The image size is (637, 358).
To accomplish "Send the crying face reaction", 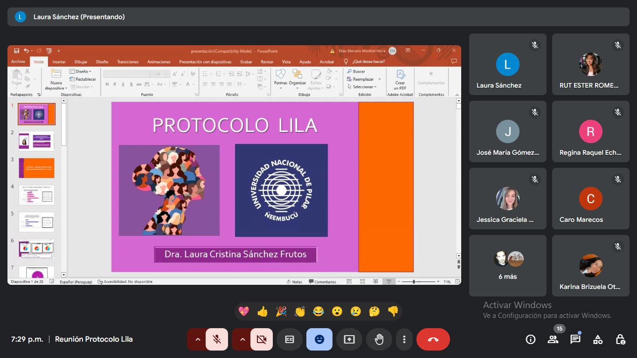I will point(356,311).
